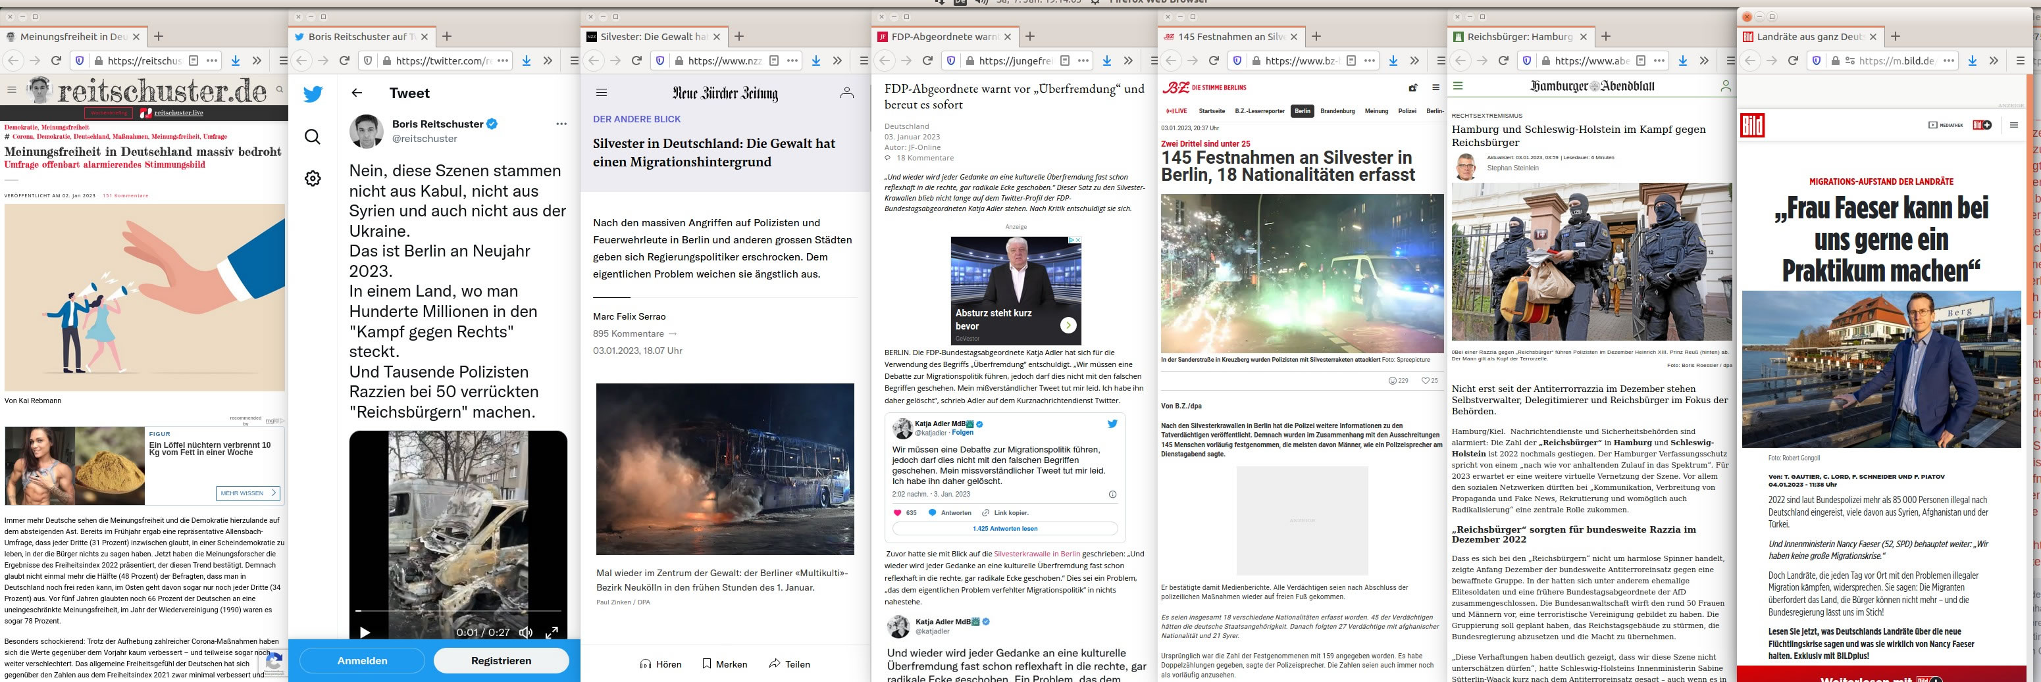Screen dimensions: 2041x682
Task: Click search icon on reitschuster.de header
Action: tap(280, 89)
